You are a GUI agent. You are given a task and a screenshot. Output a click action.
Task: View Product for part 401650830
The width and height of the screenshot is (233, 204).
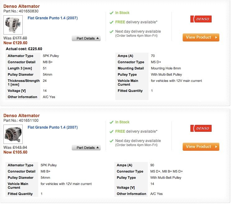coord(201,37)
